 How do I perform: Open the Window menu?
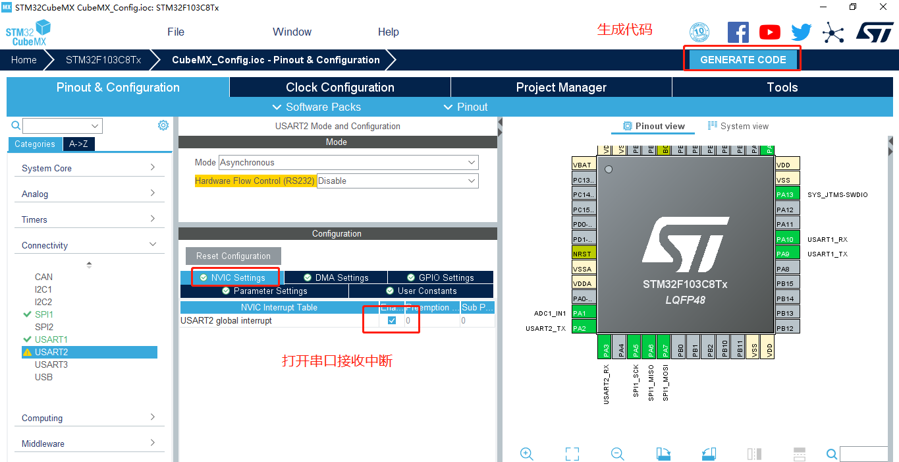point(292,32)
